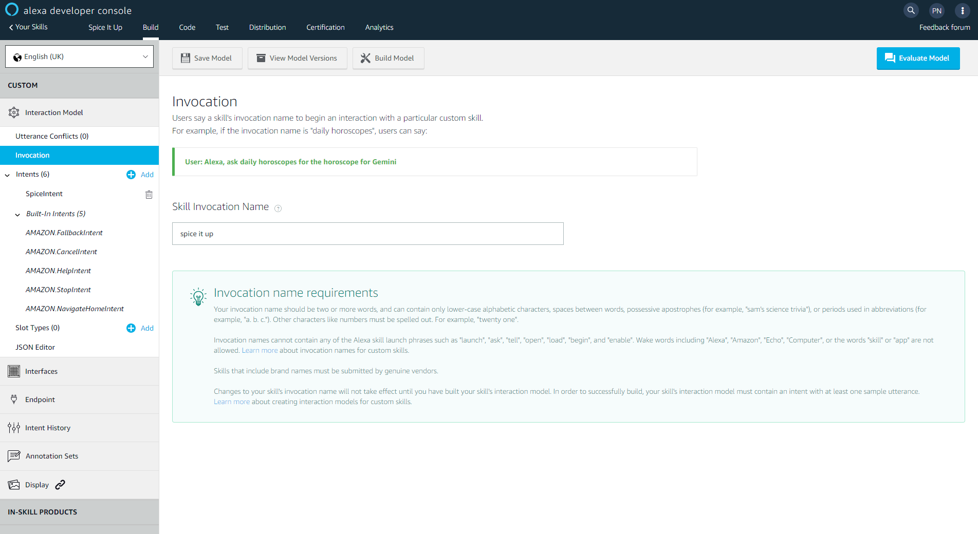Click the Alexa ring logo icon

(x=11, y=10)
